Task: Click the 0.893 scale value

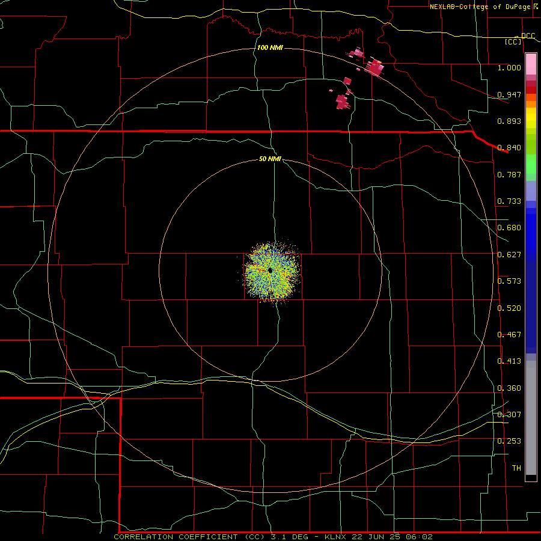Action: click(x=509, y=121)
